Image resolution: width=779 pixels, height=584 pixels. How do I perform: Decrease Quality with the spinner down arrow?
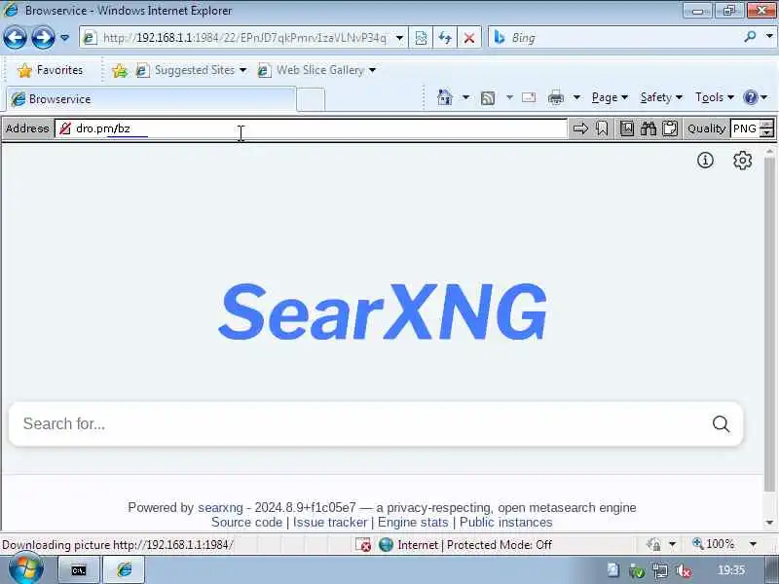[767, 133]
